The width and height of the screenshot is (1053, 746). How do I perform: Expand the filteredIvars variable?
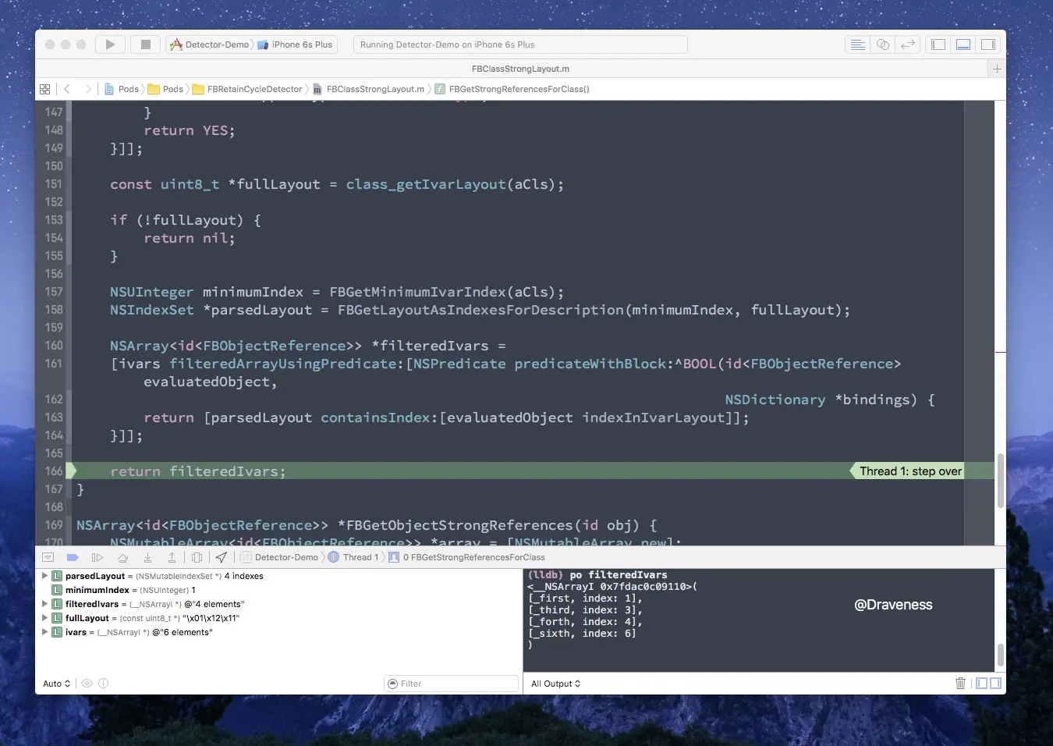(x=44, y=604)
